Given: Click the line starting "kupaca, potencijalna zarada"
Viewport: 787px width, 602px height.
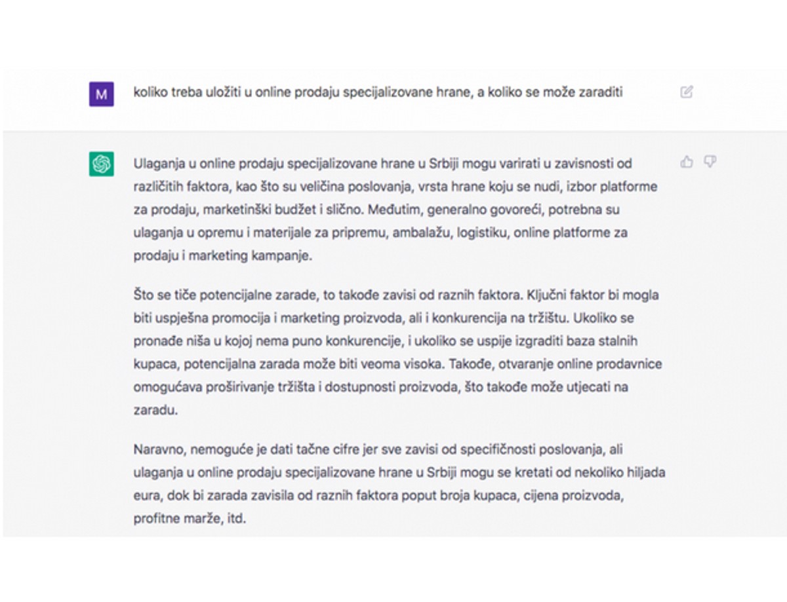Looking at the screenshot, I should click(397, 364).
